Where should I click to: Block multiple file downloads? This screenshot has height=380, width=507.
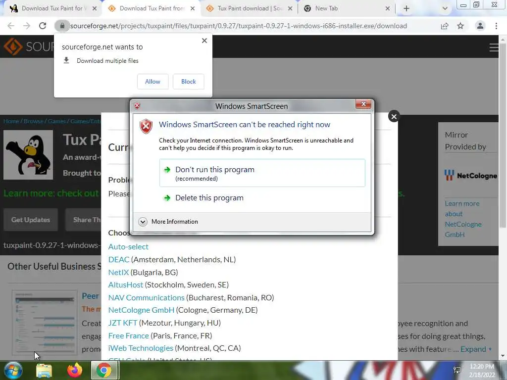coord(189,82)
